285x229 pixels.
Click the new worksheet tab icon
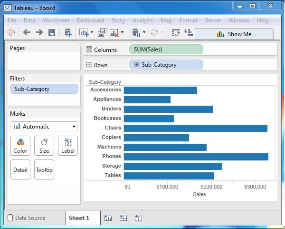click(108, 218)
